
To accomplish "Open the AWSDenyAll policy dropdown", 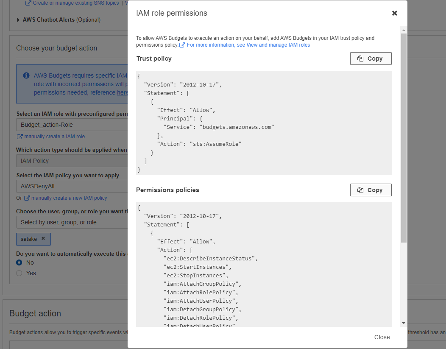I will (x=72, y=186).
